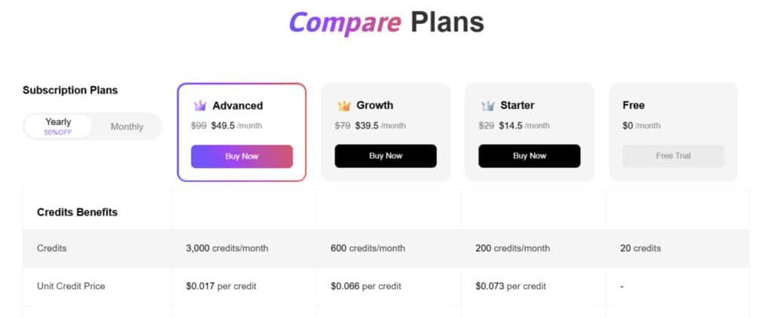Click the Starter plan silver crown icon
Screen dimensions: 773x318
tap(488, 106)
